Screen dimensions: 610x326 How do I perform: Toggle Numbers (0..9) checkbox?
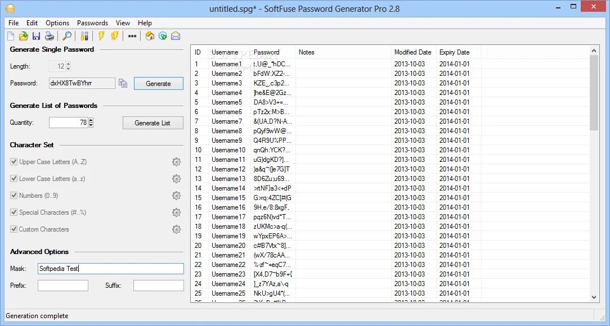pyautogui.click(x=14, y=196)
